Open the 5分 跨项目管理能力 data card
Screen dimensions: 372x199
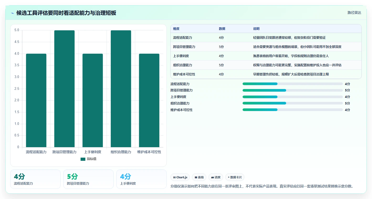pyautogui.click(x=88, y=179)
